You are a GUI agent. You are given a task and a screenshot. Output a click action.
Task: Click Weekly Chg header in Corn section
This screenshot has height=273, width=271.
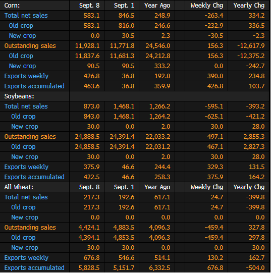tap(207, 6)
